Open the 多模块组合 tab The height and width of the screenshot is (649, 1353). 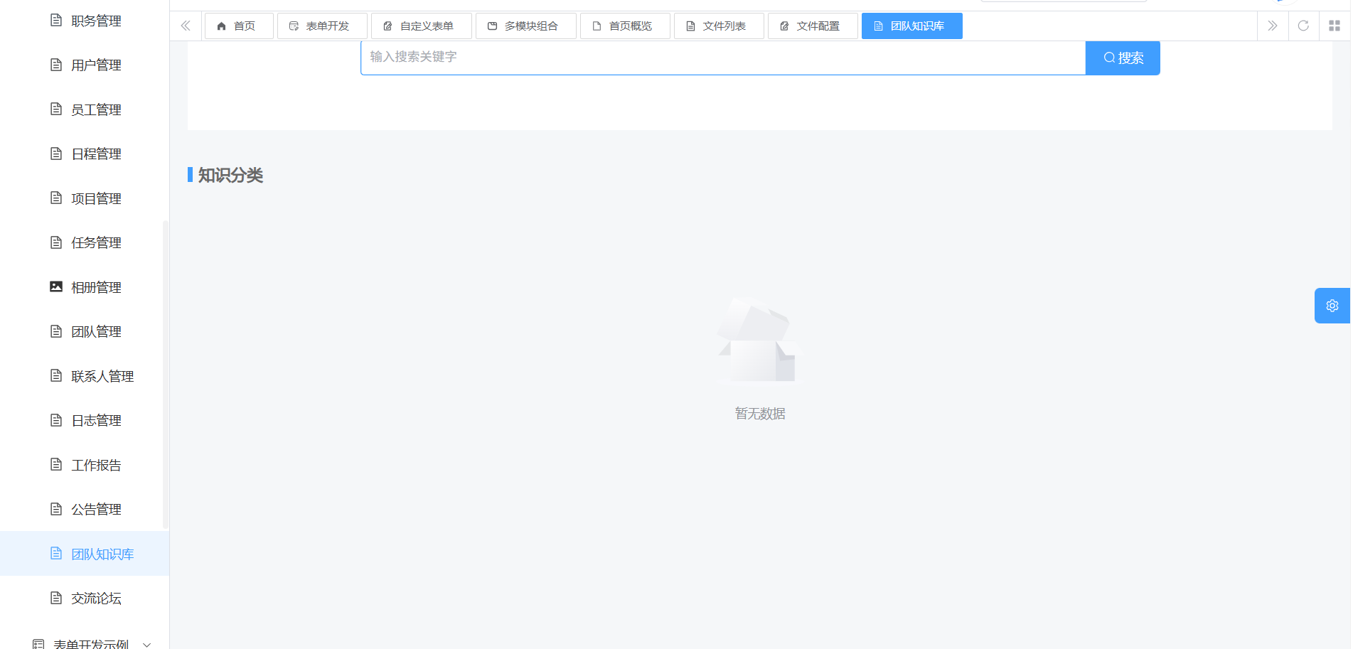click(x=526, y=26)
